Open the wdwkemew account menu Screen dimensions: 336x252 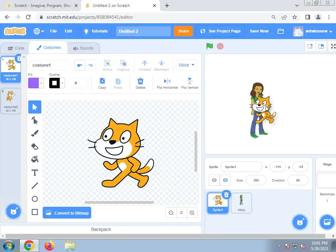click(x=312, y=31)
